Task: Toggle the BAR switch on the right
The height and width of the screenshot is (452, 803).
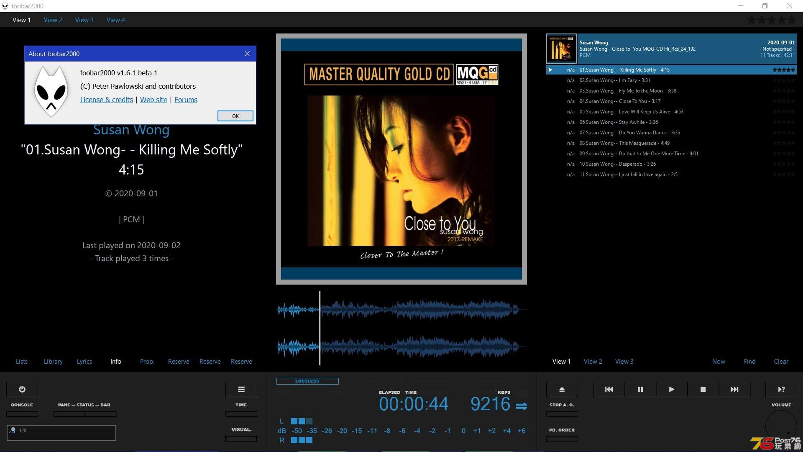Action: [101, 414]
